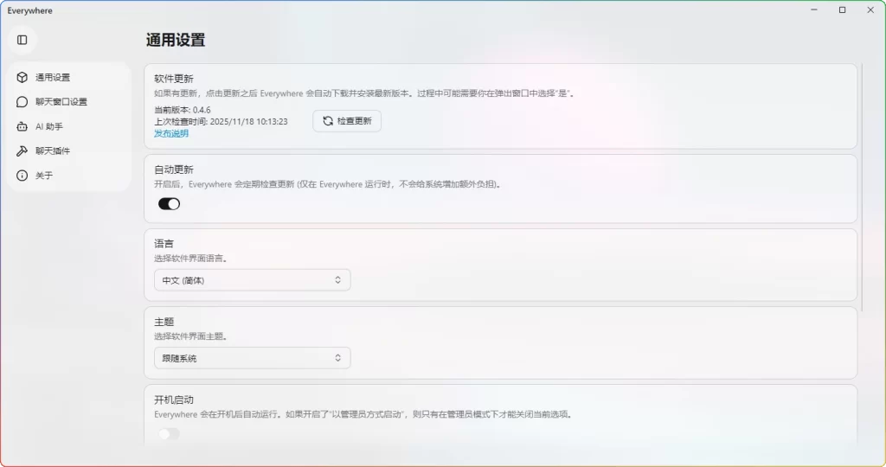Viewport: 886px width, 467px height.
Task: Click the vertical scrollbar of settings list
Action: click(862, 187)
